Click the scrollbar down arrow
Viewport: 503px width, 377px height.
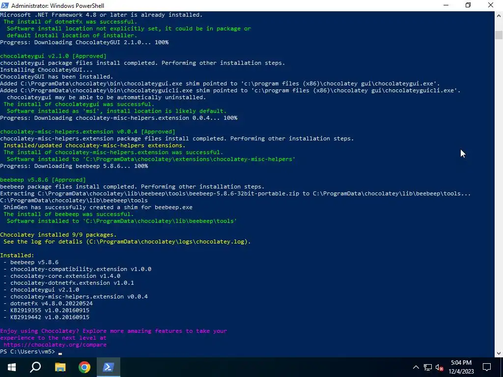click(499, 353)
